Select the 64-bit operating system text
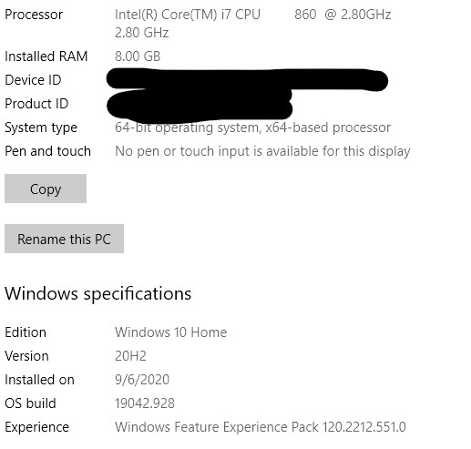 252,128
